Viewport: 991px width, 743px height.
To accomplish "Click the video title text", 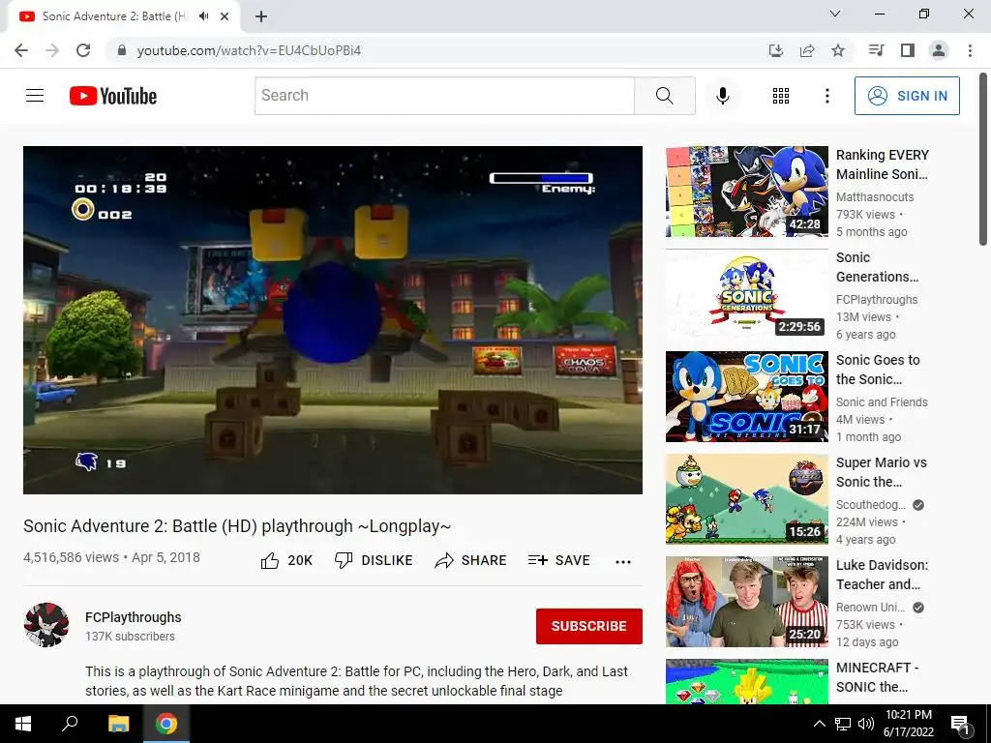I will click(237, 526).
